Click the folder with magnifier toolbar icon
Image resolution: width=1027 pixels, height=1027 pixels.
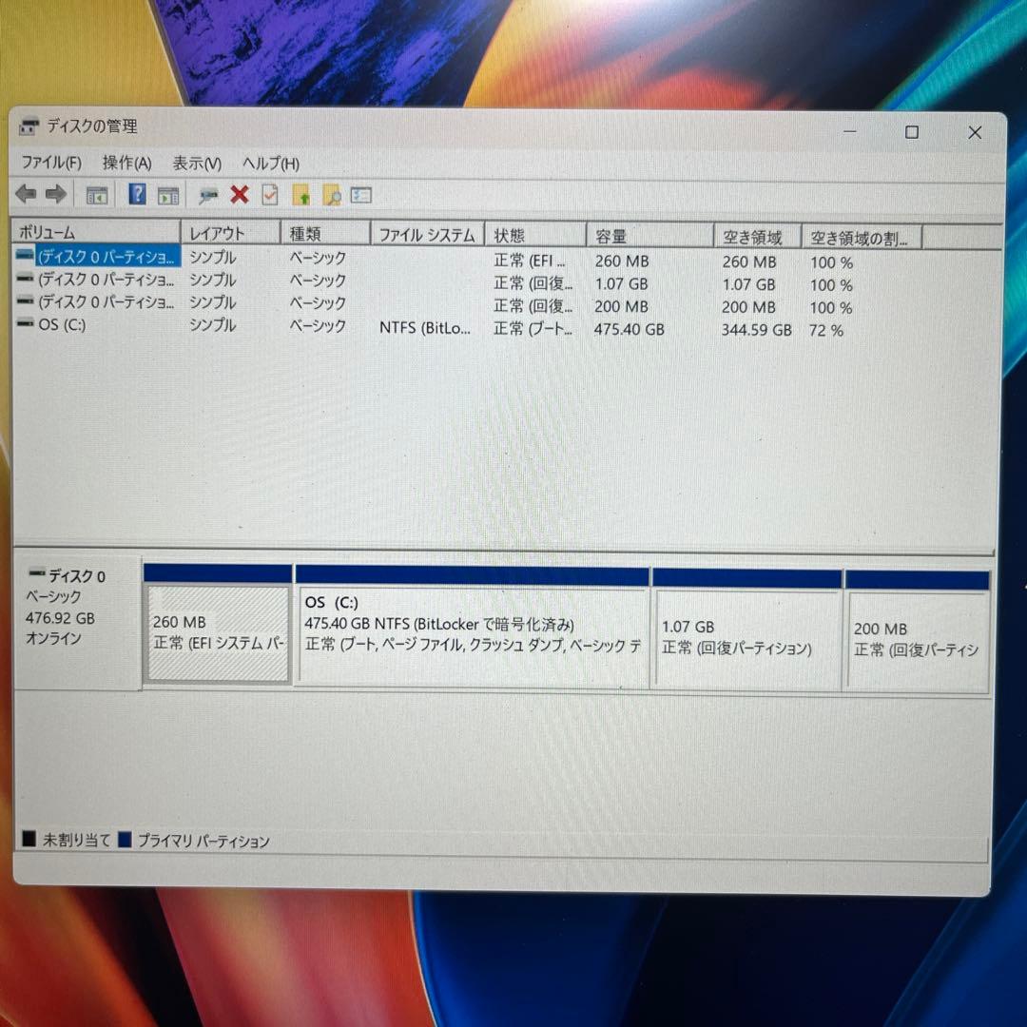[333, 194]
